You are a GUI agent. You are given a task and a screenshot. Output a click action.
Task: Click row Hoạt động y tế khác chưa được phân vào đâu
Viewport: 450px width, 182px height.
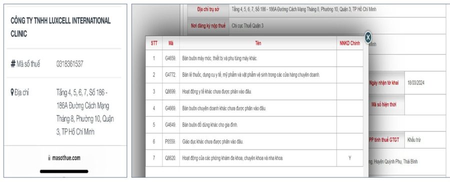254,91
